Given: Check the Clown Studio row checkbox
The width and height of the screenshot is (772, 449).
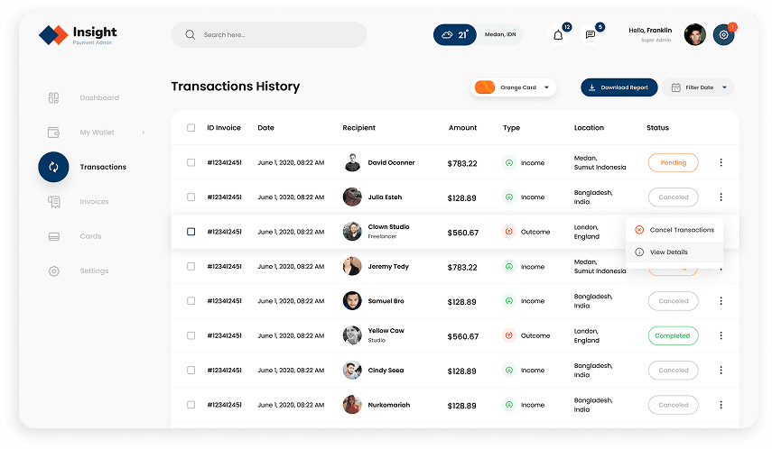Looking at the screenshot, I should (x=191, y=232).
